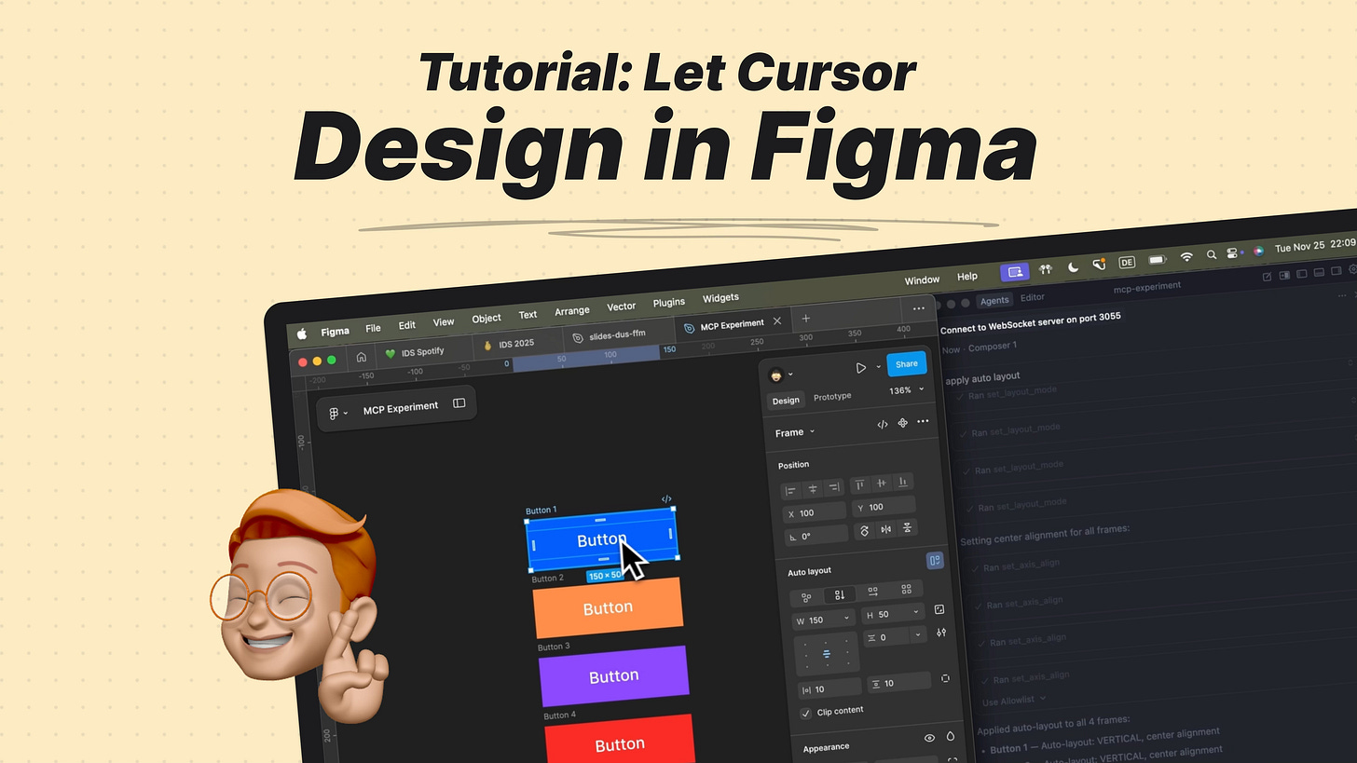Click the red Button 4 frame

point(620,740)
